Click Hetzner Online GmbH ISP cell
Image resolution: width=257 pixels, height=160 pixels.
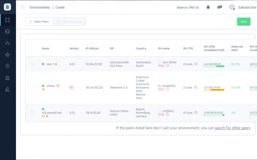(x=119, y=113)
